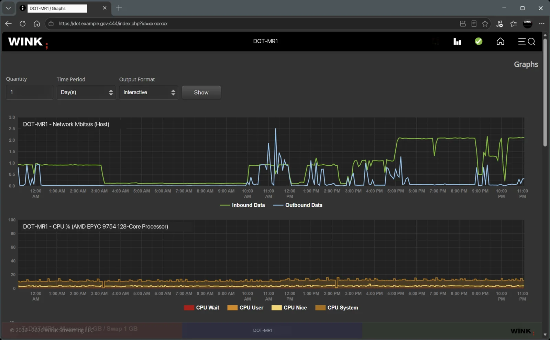550x340 pixels.
Task: Click the red CPU Wait legend swatch
Action: (x=189, y=308)
